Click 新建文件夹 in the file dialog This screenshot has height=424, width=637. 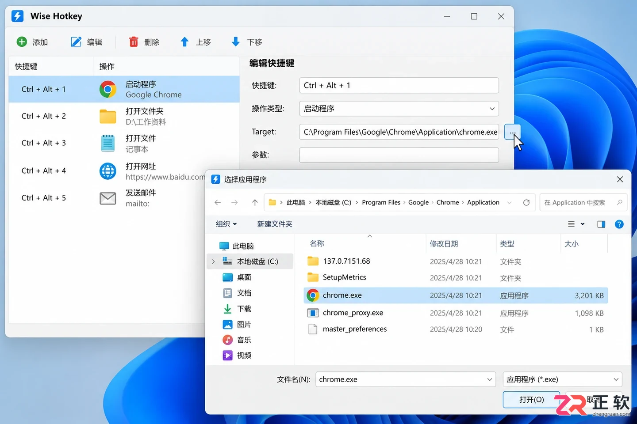pos(275,224)
